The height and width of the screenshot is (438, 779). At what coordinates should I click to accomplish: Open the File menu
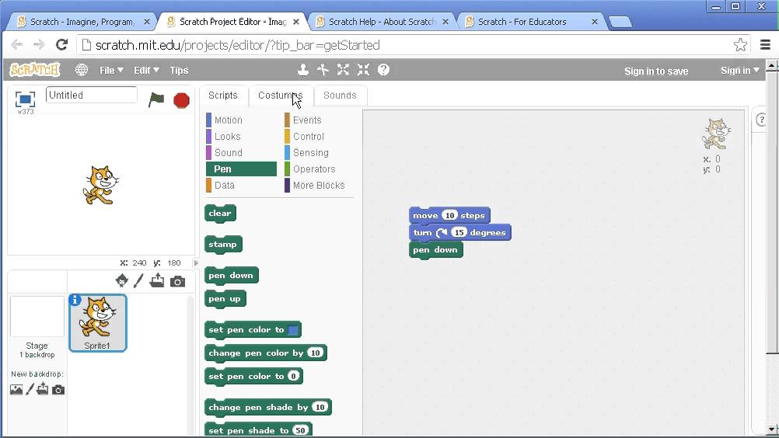pyautogui.click(x=111, y=71)
